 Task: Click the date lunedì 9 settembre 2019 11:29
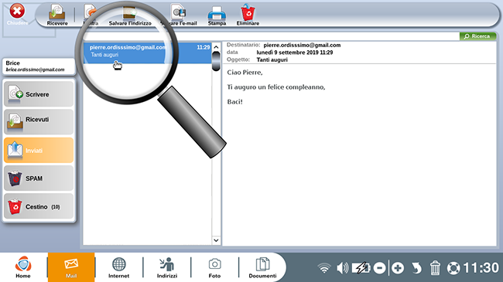pos(295,53)
